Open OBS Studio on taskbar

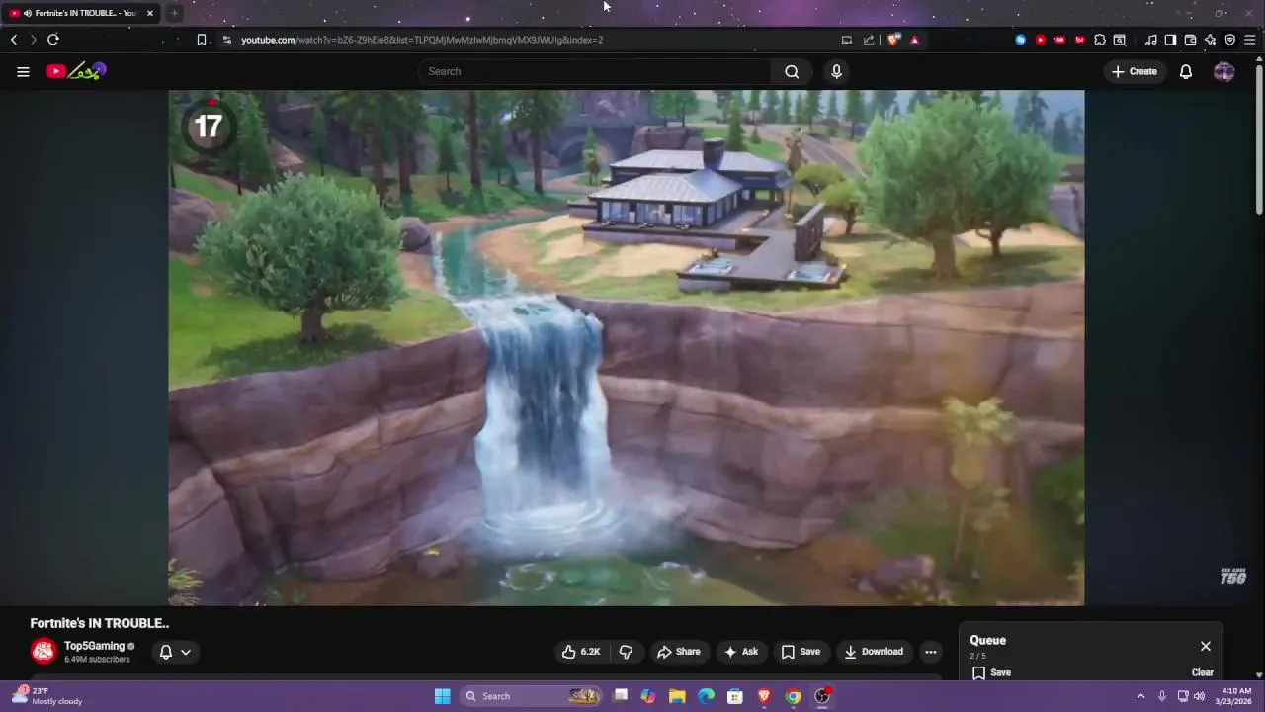coord(822,696)
